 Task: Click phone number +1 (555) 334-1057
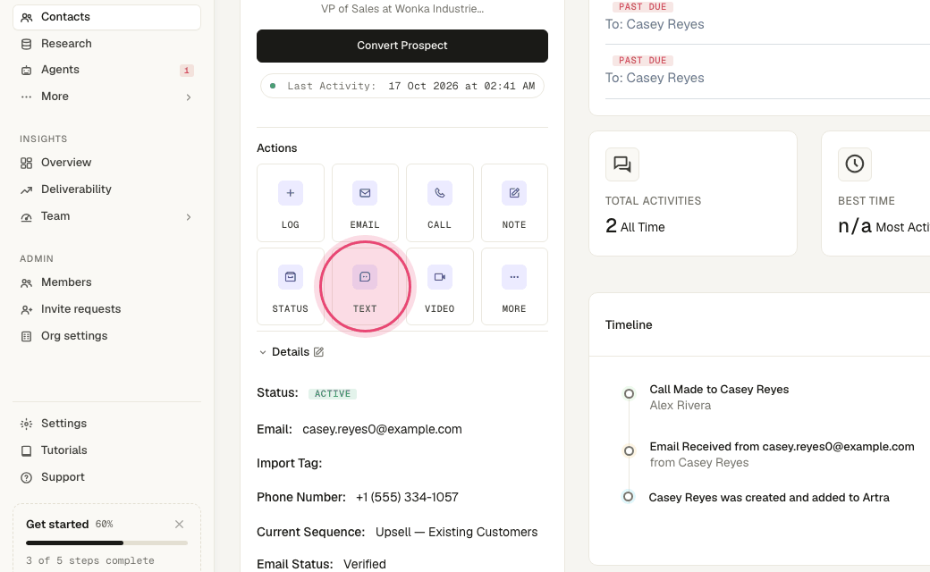point(407,497)
